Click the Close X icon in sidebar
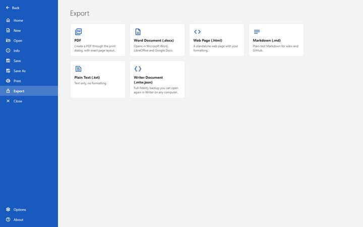Image resolution: width=363 pixels, height=227 pixels. point(8,101)
